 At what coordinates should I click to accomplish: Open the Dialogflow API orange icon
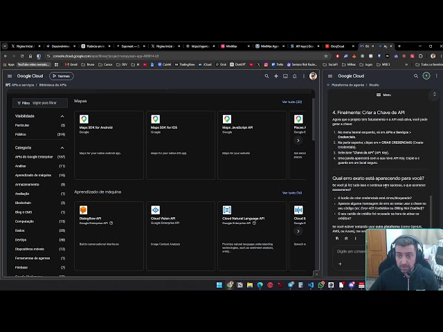[x=83, y=210]
